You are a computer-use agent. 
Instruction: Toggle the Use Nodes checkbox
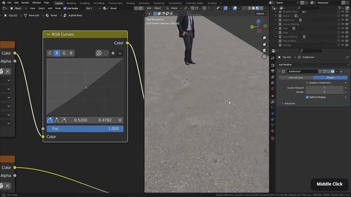(65, 8)
